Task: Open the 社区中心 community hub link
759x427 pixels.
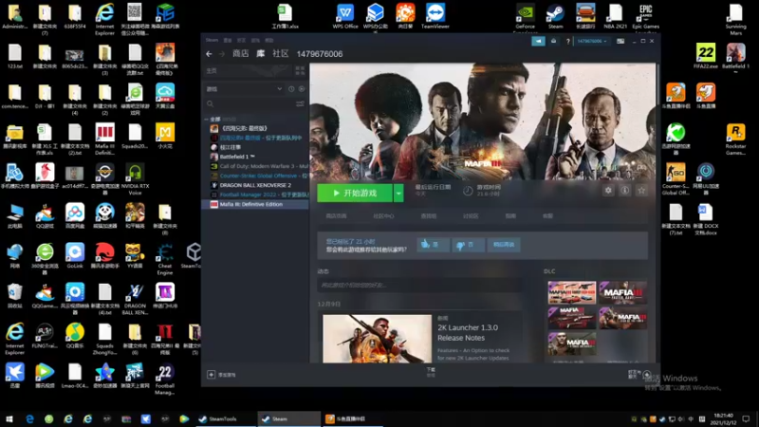Action: coord(383,216)
